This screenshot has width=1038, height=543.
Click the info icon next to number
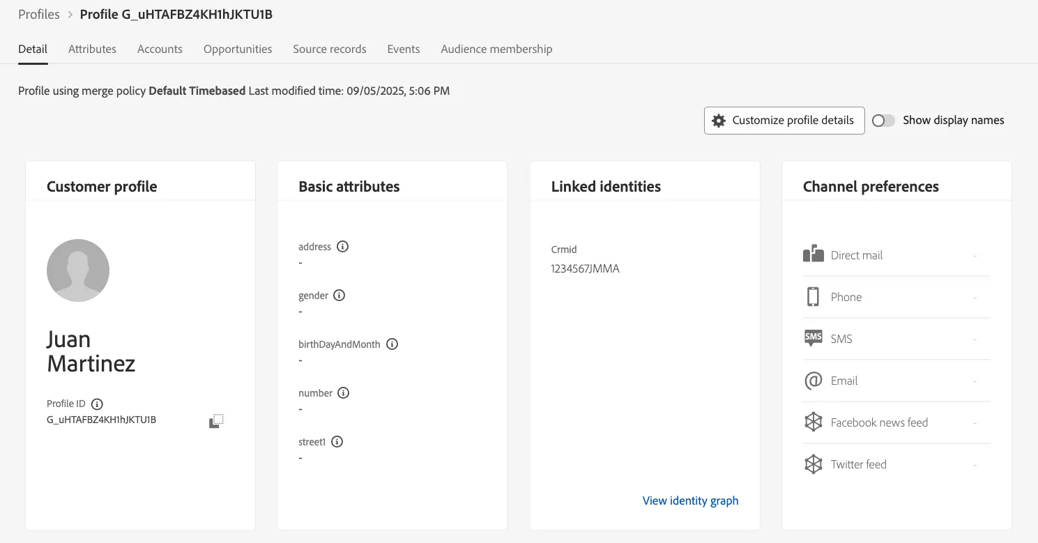tap(343, 393)
